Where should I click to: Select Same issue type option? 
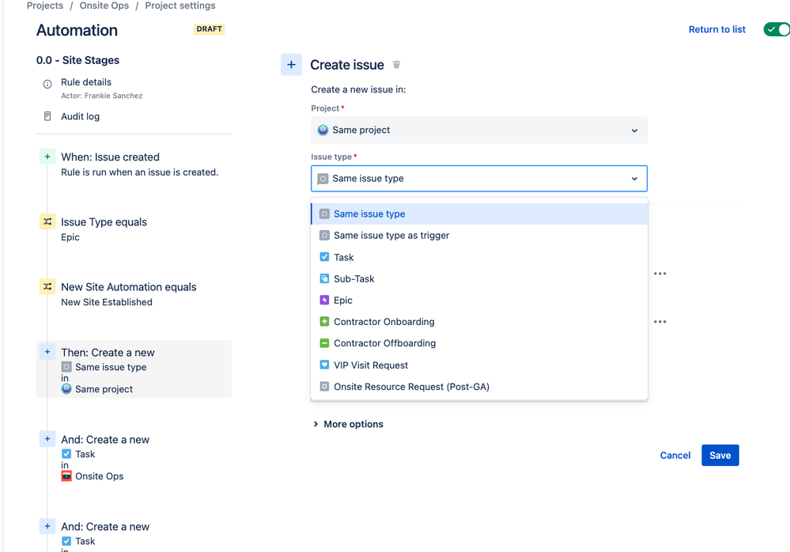tap(479, 214)
